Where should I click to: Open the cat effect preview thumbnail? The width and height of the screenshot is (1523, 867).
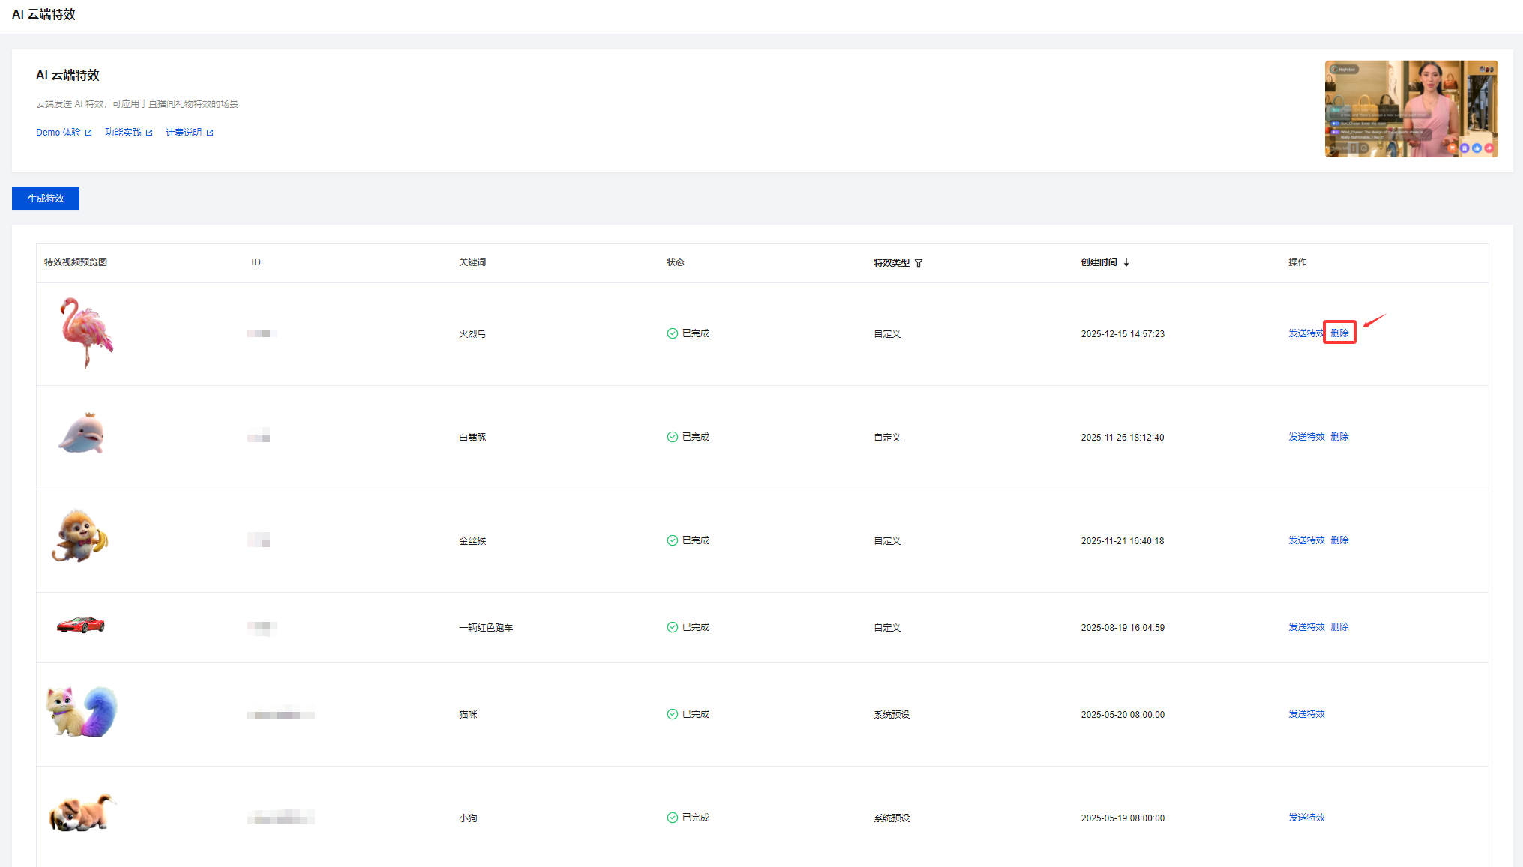[x=82, y=712]
